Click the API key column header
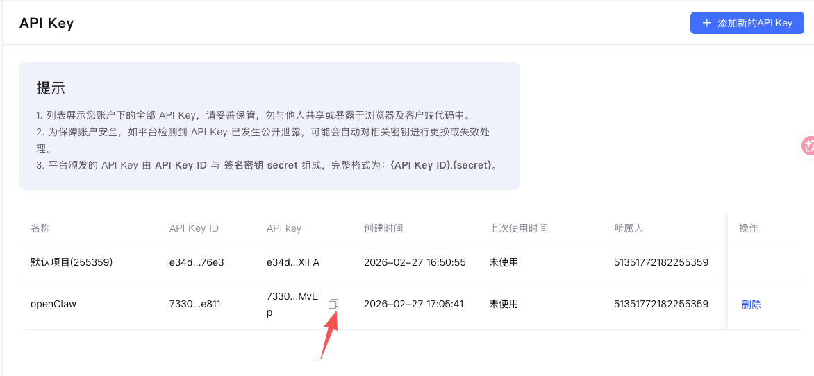The image size is (814, 376). coord(283,228)
